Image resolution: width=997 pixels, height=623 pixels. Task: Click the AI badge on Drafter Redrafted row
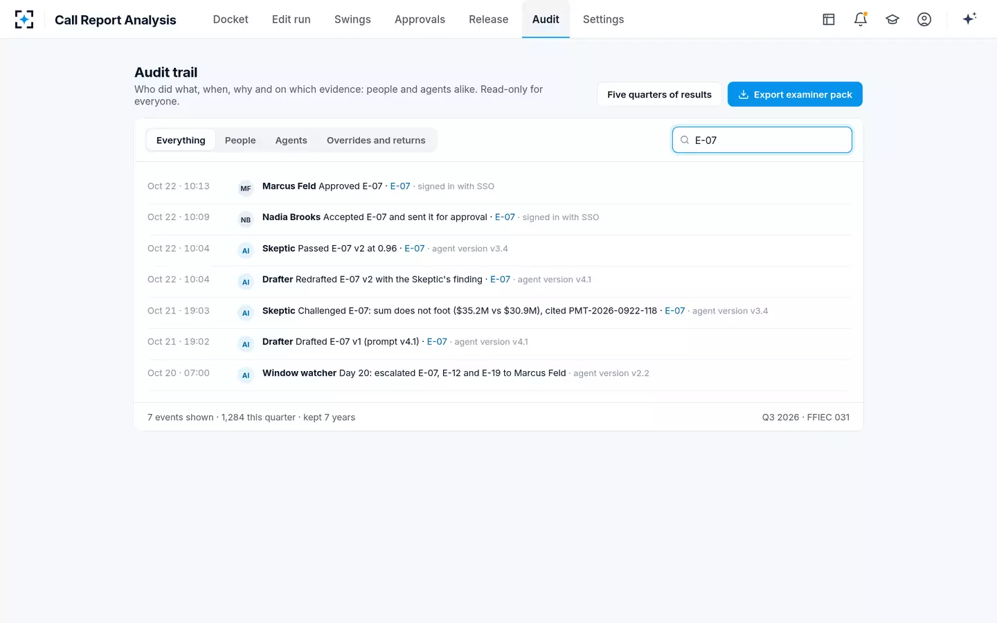tap(246, 282)
